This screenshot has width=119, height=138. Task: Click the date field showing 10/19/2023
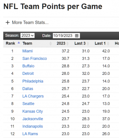(66, 36)
